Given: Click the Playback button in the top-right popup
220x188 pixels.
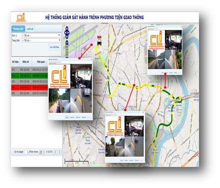Looking at the screenshot, I should click(175, 73).
